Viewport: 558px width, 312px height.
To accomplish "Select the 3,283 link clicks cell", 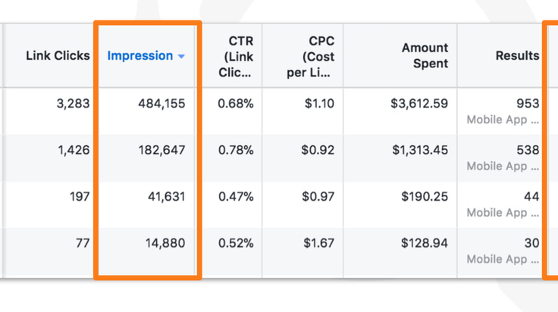I will pyautogui.click(x=73, y=104).
